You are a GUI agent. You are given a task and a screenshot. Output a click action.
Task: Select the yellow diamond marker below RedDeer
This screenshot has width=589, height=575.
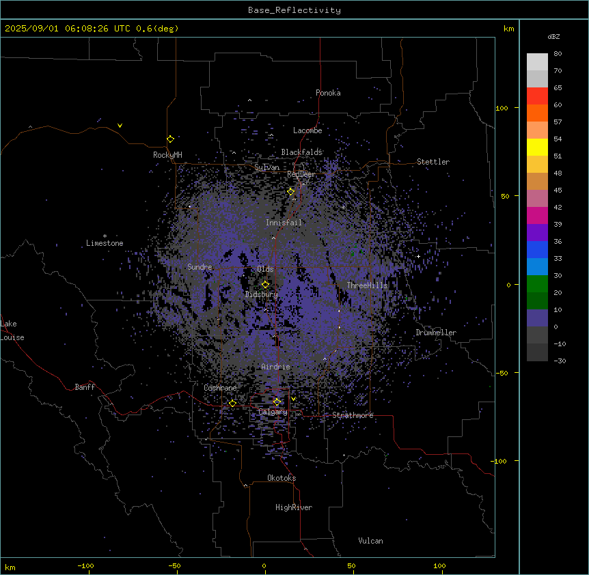pos(291,191)
